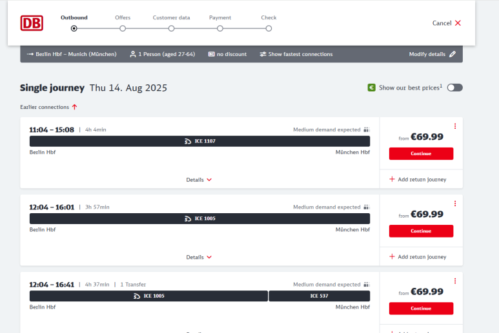499x333 pixels.
Task: Click the Cancel label in header
Action: (442, 23)
